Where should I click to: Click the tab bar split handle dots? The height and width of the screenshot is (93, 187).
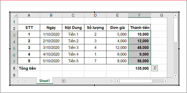coord(111,81)
